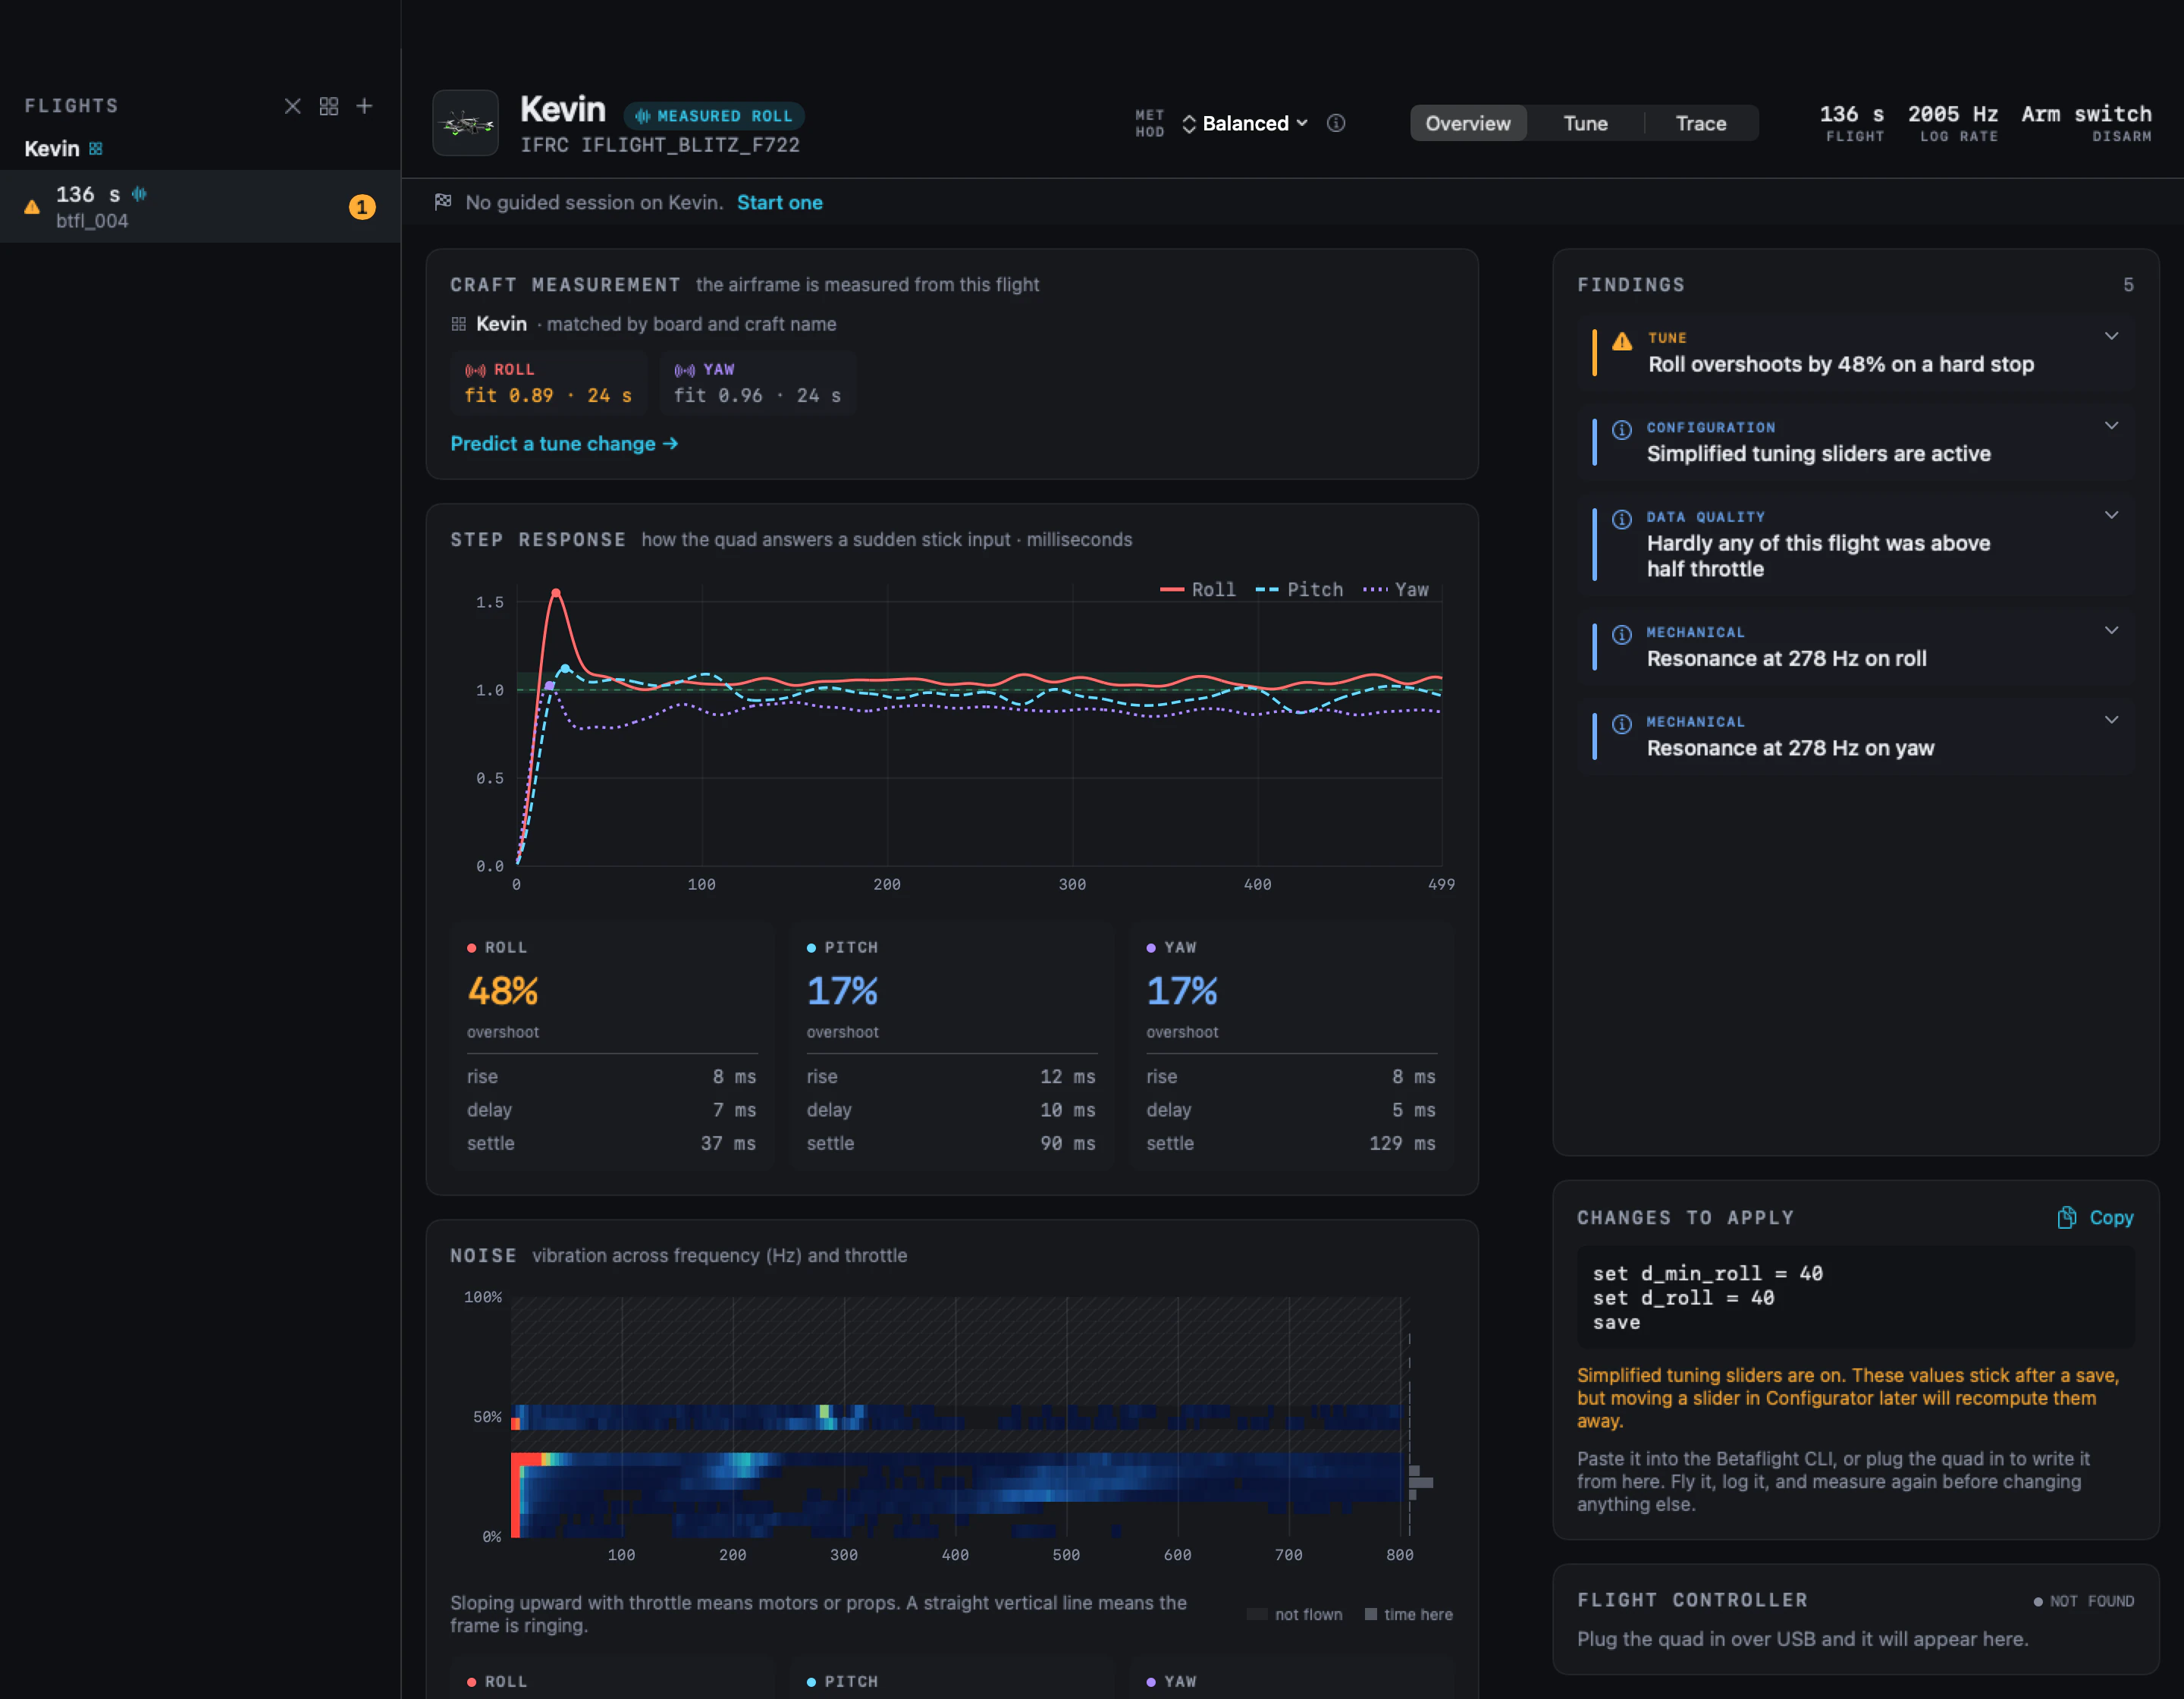Click the Roll peak marker on step response chart
Image resolution: width=2184 pixels, height=1699 pixels.
point(556,593)
